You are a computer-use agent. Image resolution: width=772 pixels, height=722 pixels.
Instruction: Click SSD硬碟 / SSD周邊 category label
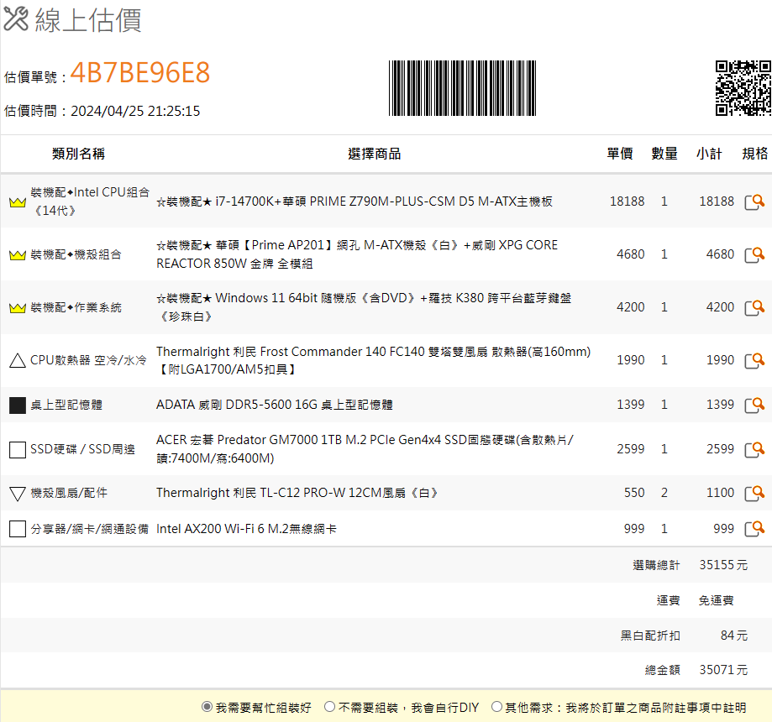pyautogui.click(x=82, y=449)
